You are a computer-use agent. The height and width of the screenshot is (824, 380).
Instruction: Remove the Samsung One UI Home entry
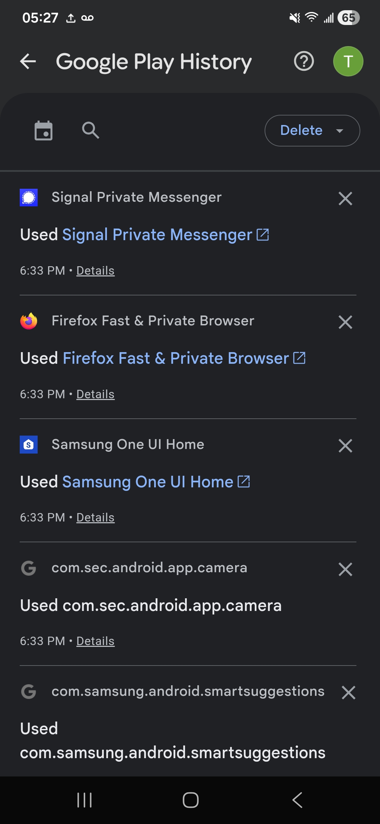point(345,446)
